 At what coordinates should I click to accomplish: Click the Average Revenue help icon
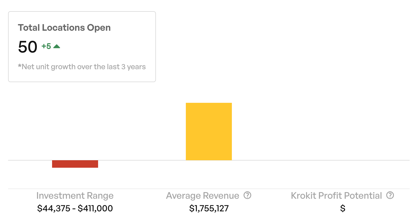click(x=247, y=196)
